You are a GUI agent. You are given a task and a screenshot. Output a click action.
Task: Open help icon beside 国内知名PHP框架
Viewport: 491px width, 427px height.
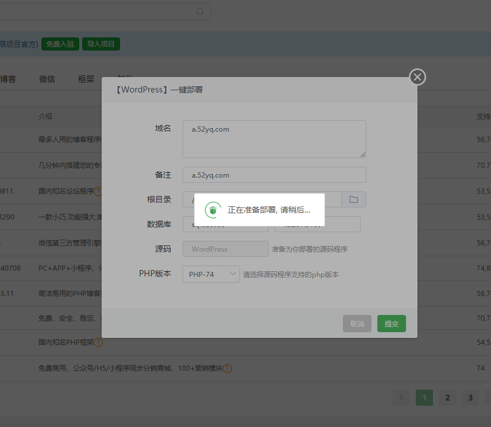[x=98, y=343]
